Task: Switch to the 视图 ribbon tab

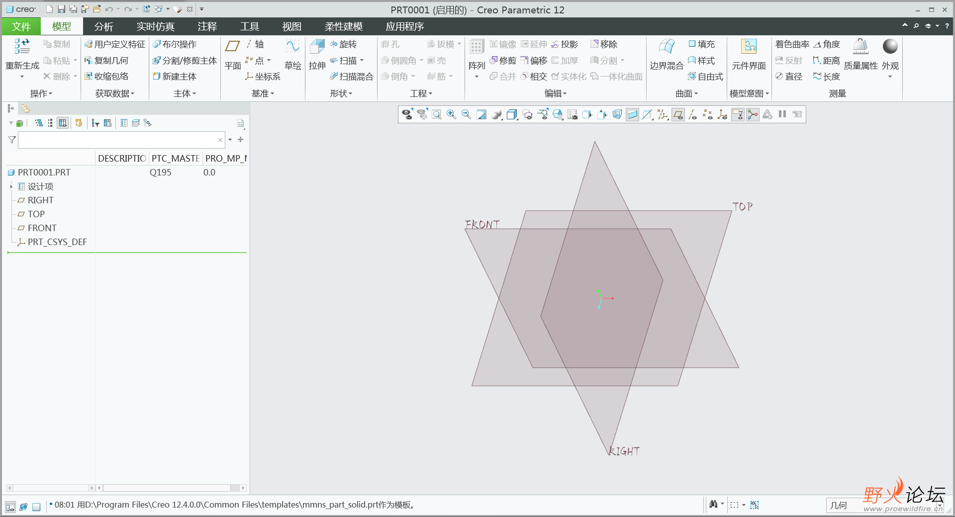Action: [292, 26]
